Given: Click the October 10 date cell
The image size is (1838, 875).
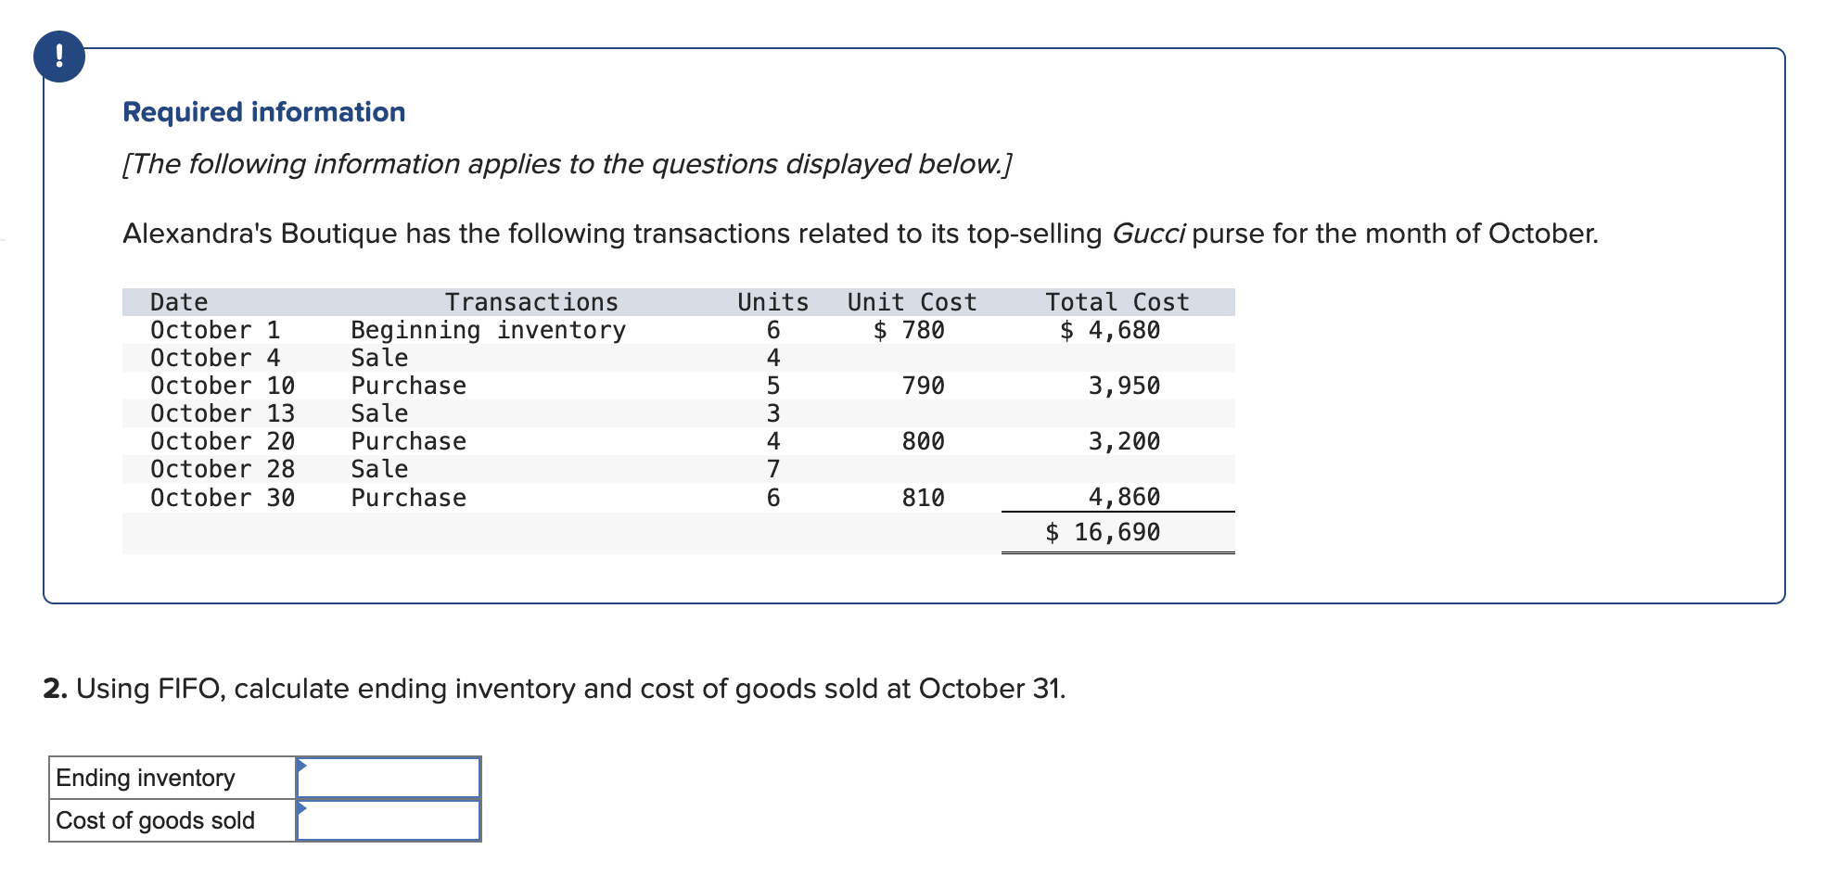Looking at the screenshot, I should point(223,386).
